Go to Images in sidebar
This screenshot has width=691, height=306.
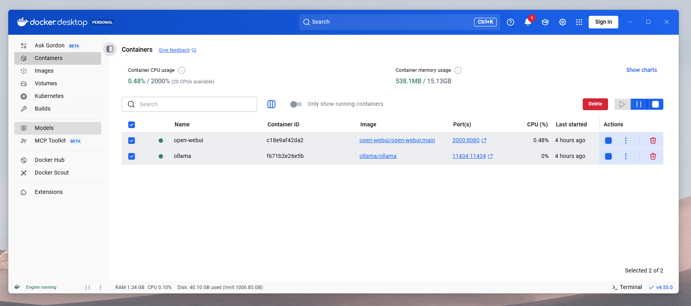click(44, 71)
